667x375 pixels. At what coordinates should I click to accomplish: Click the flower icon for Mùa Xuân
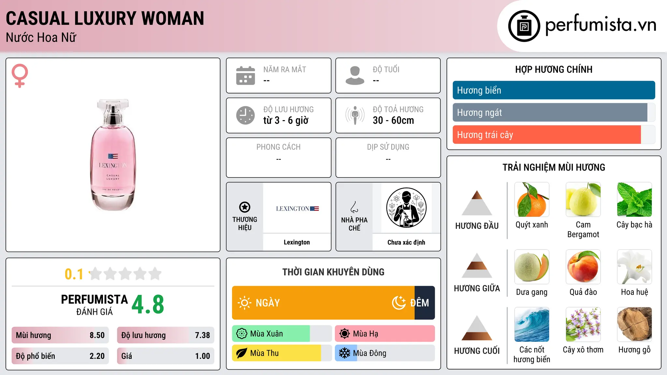(242, 334)
